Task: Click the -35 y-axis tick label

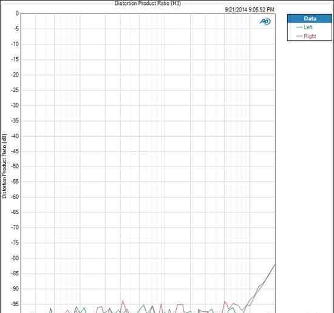Action: coord(15,121)
